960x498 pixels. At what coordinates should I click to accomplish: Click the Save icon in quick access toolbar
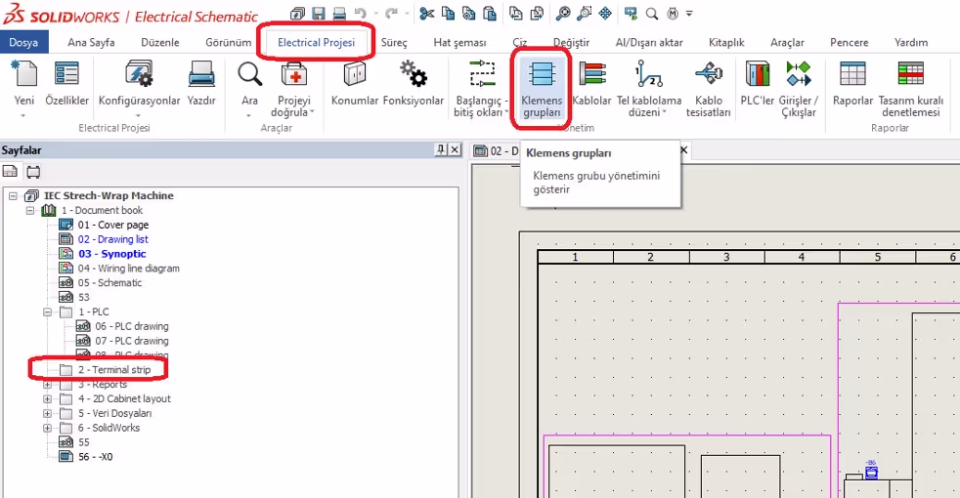pos(319,13)
